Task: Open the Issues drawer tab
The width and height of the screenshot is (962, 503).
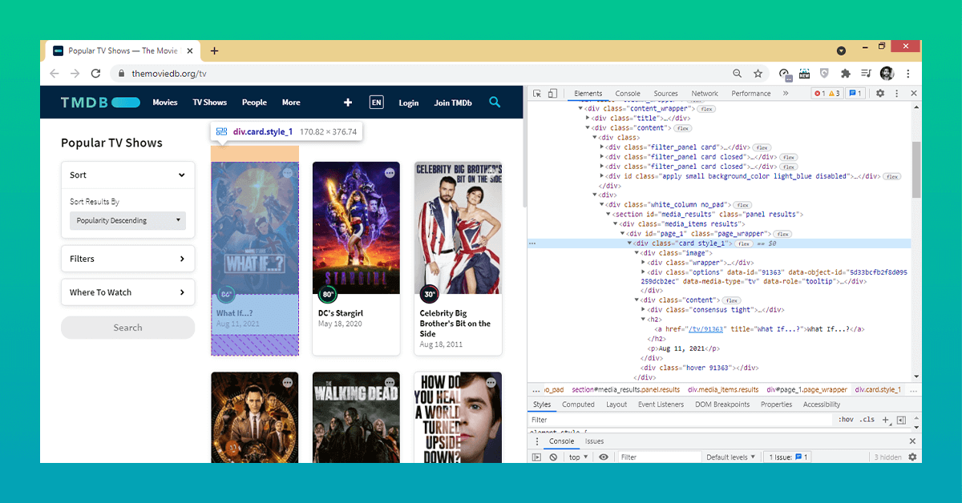Action: [x=594, y=441]
